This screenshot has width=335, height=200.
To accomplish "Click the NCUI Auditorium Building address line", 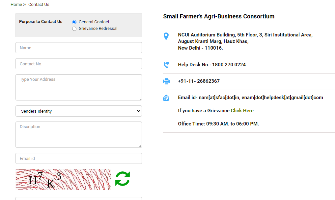I will 245,35.
